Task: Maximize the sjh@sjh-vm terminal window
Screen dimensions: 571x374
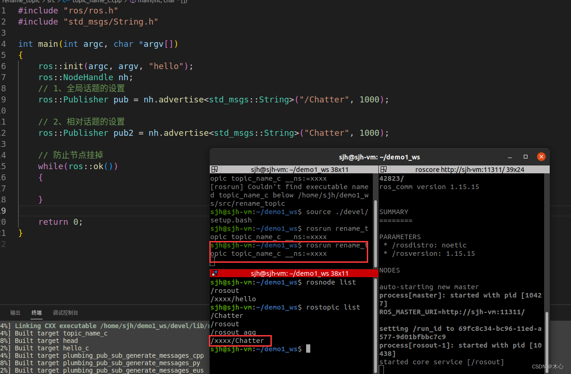Action: click(526, 157)
